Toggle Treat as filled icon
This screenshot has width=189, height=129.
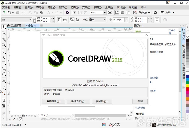pyautogui.click(x=157, y=20)
